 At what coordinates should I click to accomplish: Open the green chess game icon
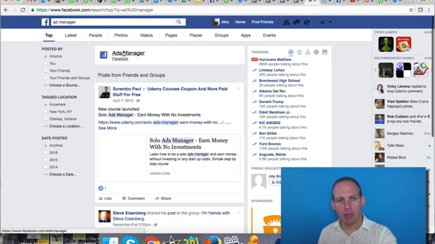tap(386, 44)
